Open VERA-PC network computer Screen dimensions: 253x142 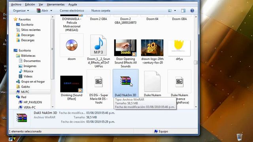point(27,107)
